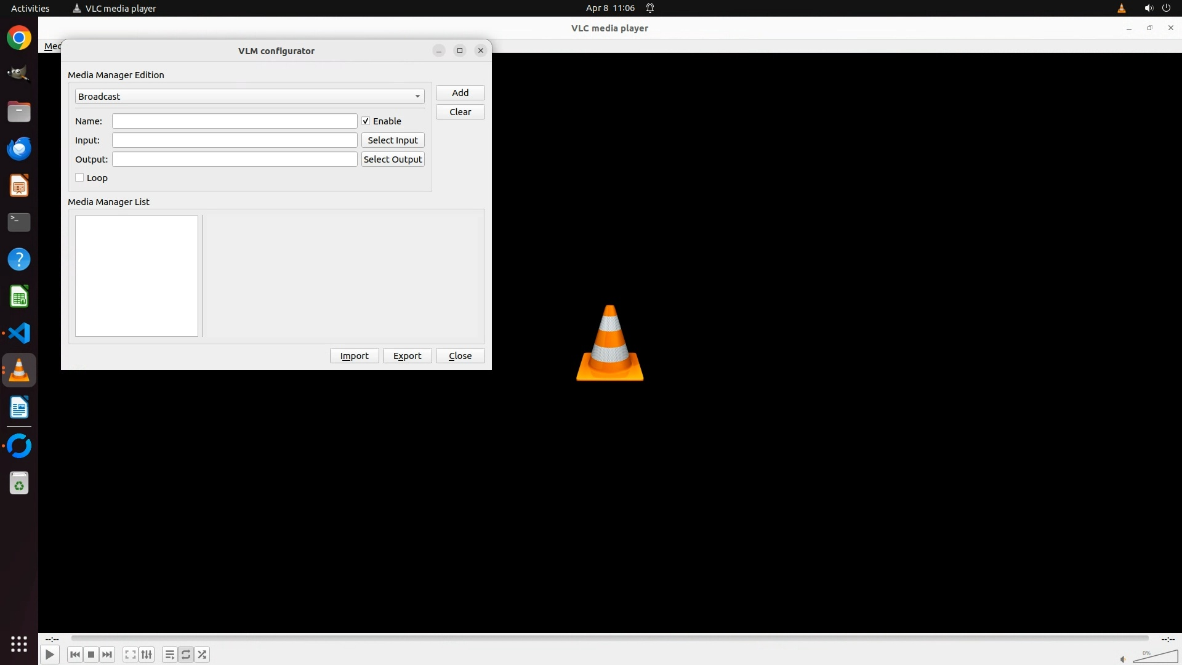Skip to next media track
Image resolution: width=1182 pixels, height=665 pixels.
click(107, 655)
